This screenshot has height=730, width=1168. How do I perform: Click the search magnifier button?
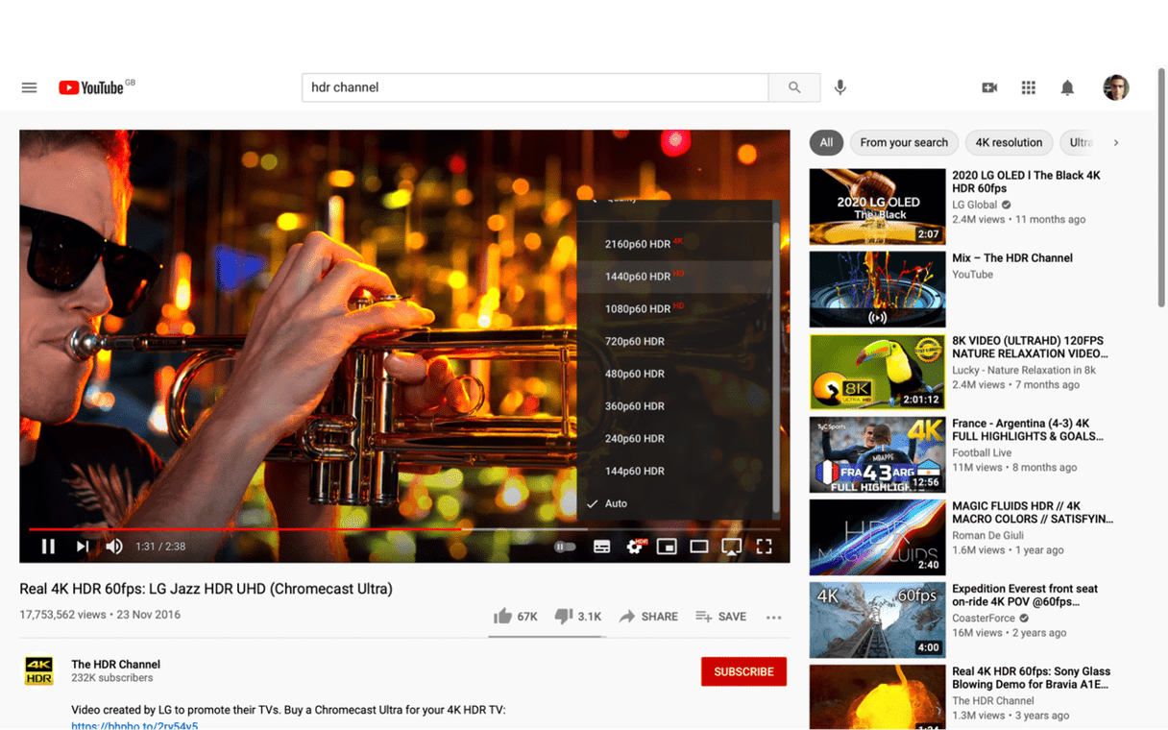[x=794, y=87]
